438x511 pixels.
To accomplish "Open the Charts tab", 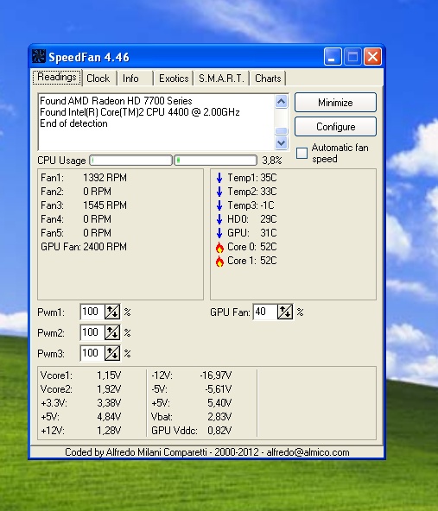I will click(268, 79).
